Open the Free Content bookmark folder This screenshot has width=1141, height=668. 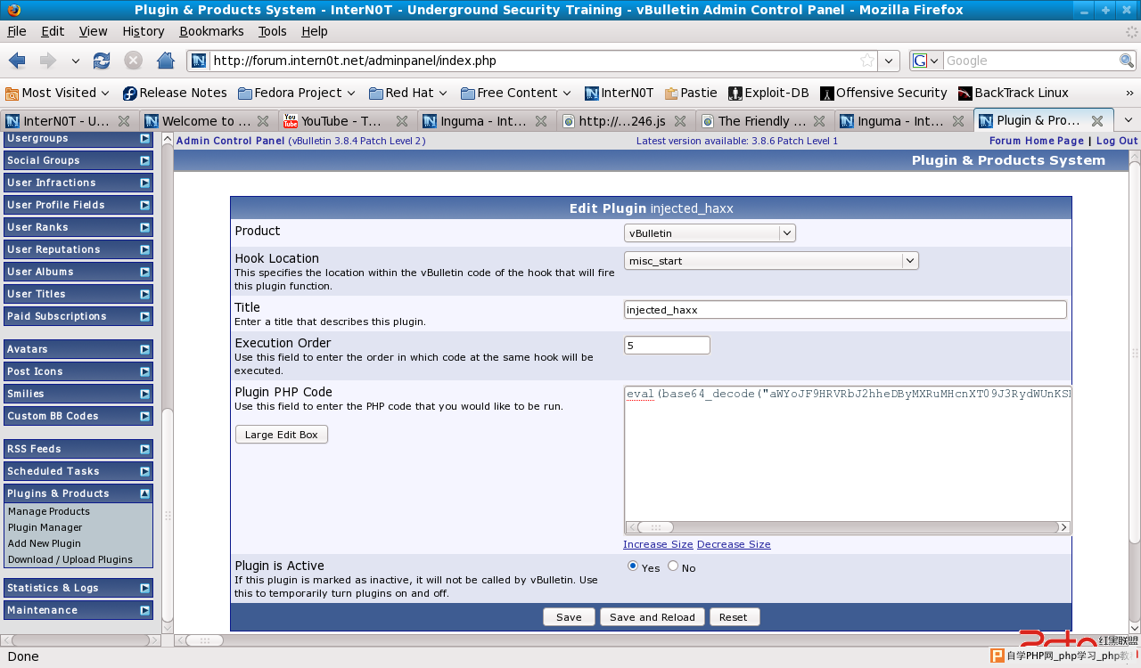517,93
